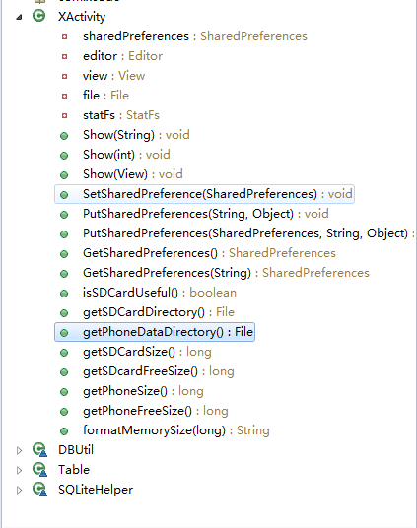
Task: Click the DBUtil class icon
Action: (x=39, y=450)
